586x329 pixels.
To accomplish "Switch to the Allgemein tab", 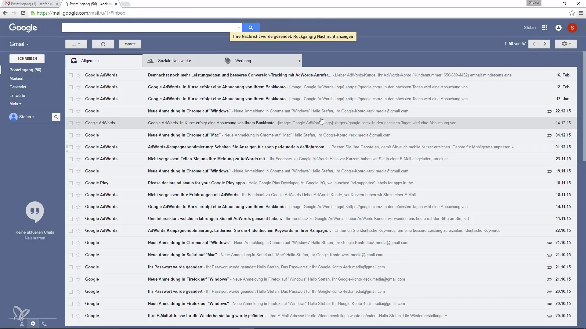I will coord(104,61).
